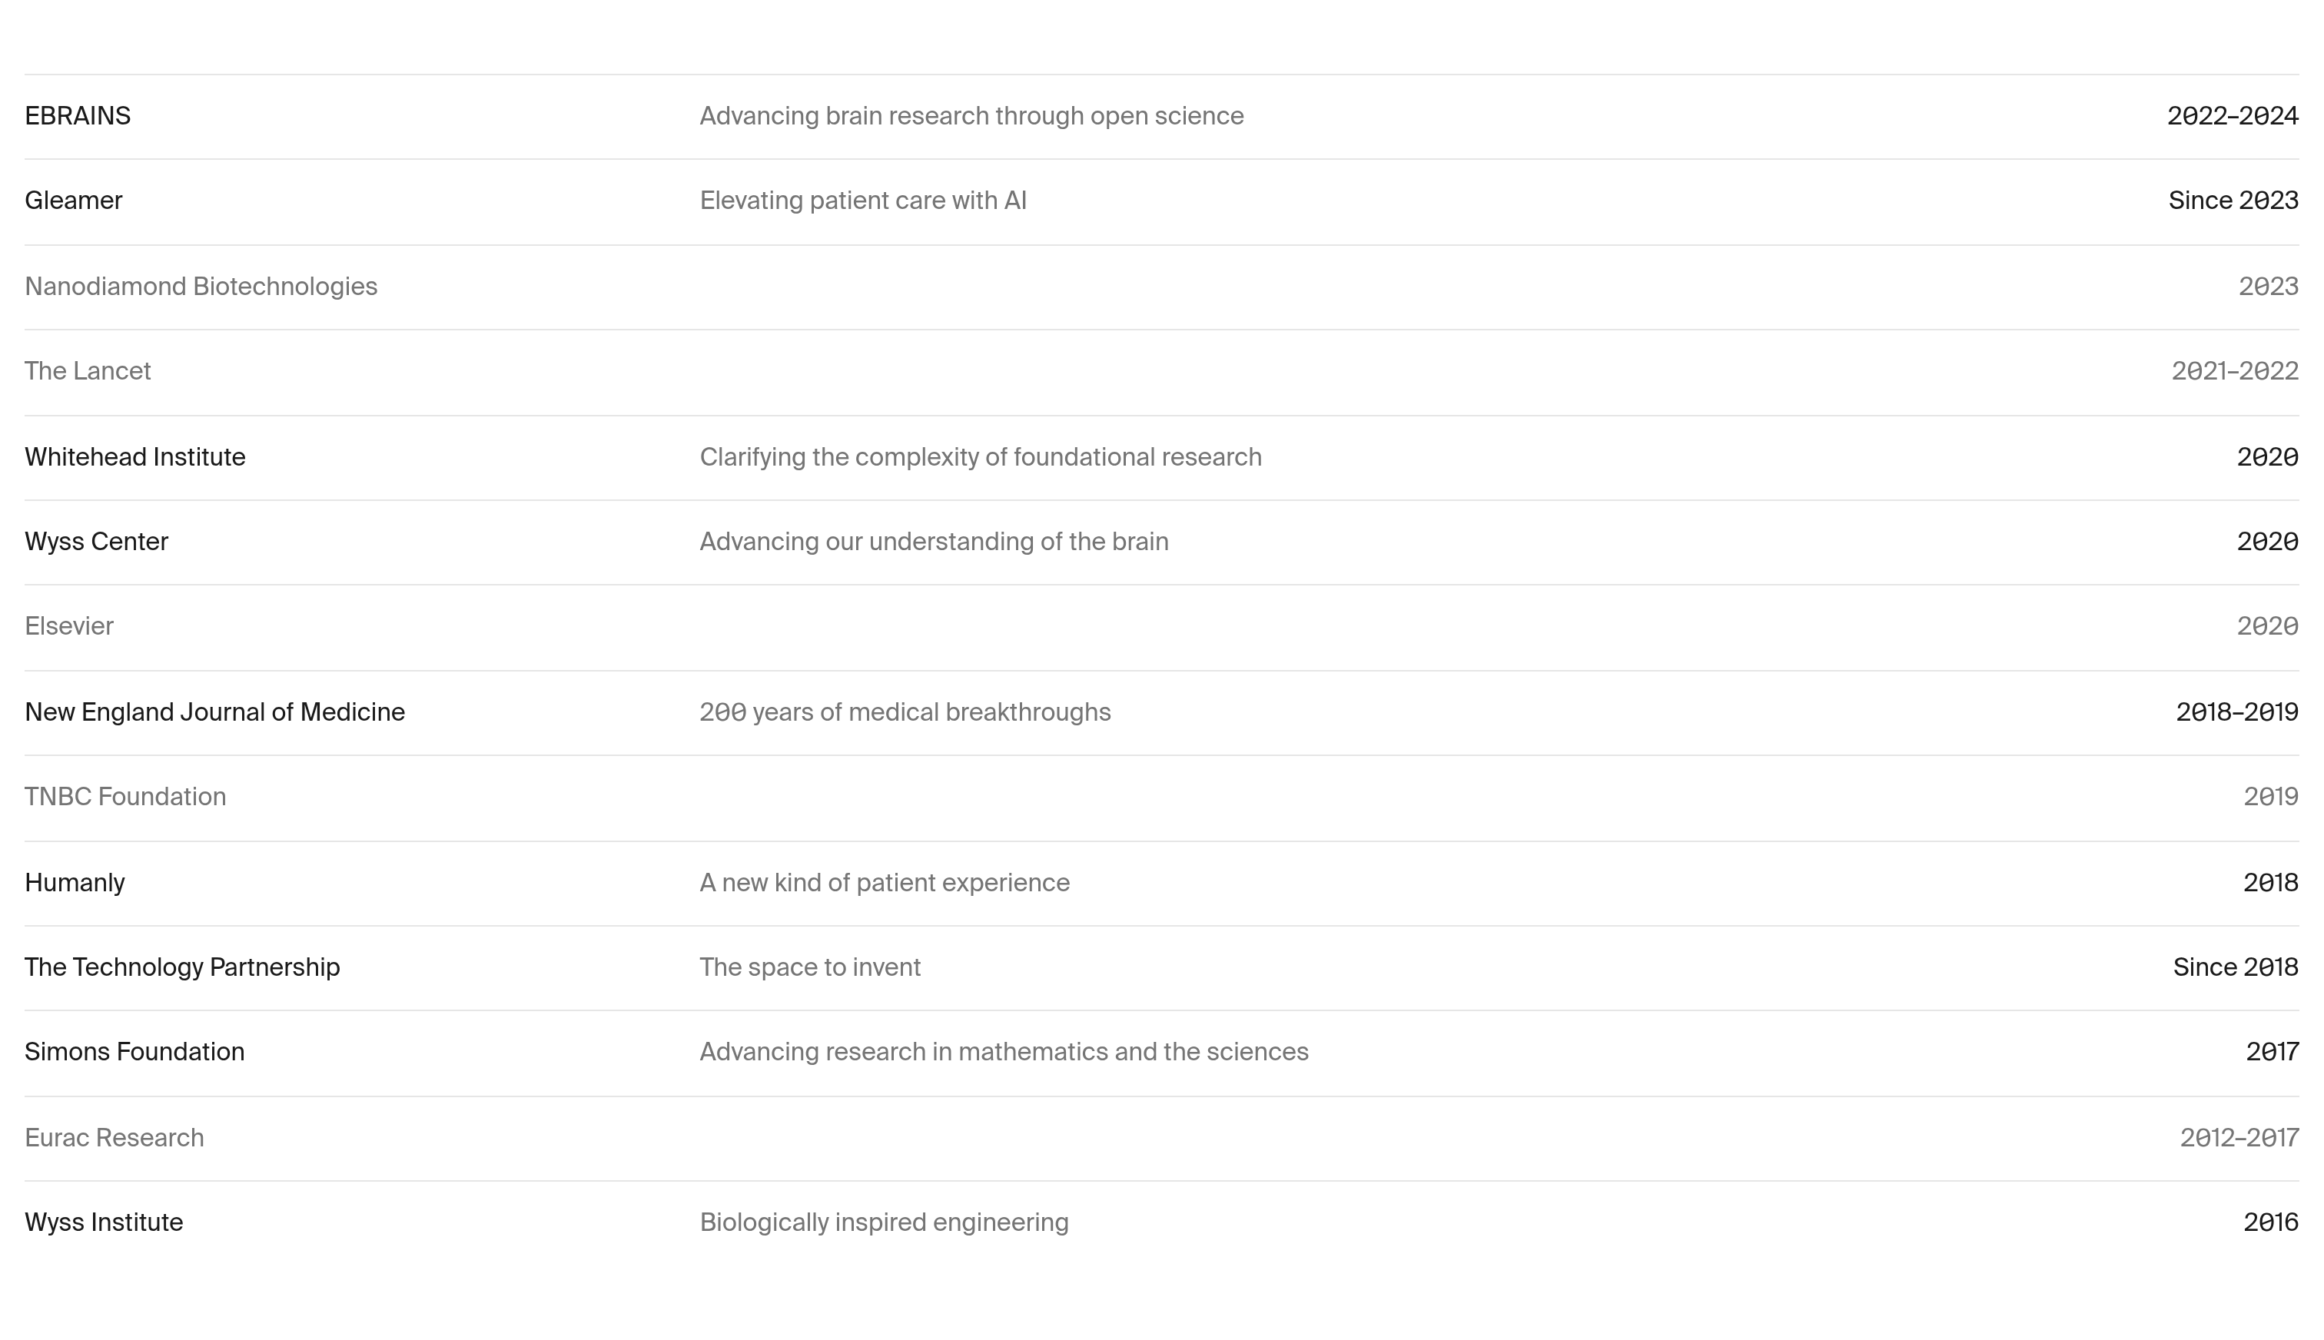This screenshot has width=2324, height=1340.
Task: Click 'Advancing brain research through open science'
Action: [971, 116]
